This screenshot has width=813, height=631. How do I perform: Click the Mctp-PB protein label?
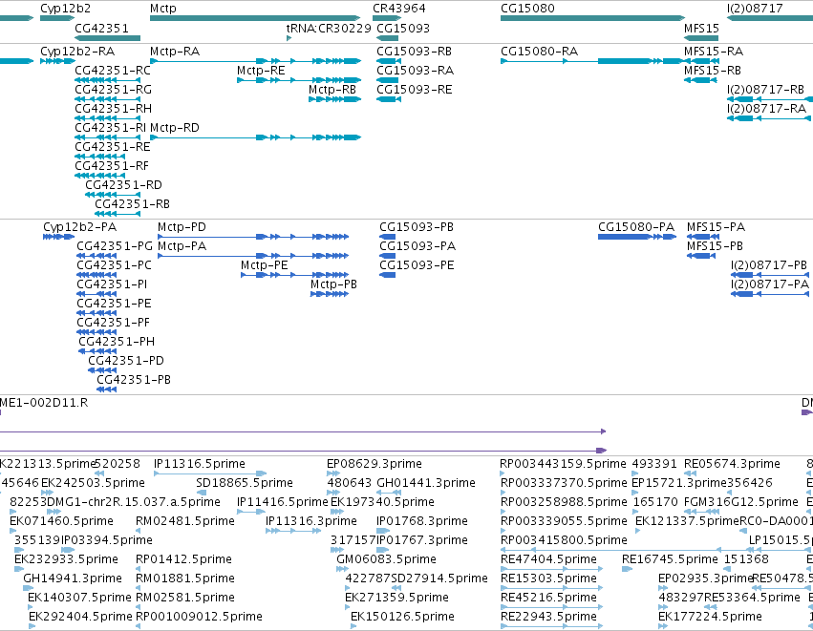(333, 284)
